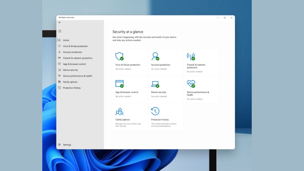This screenshot has width=304, height=171.
Task: Maximize the Windows Security window
Action: tap(225, 18)
